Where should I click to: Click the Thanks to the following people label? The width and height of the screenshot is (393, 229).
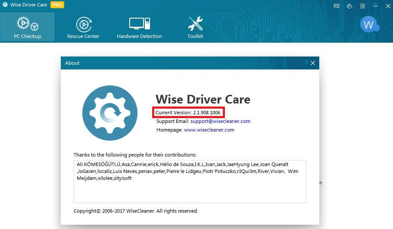135,155
